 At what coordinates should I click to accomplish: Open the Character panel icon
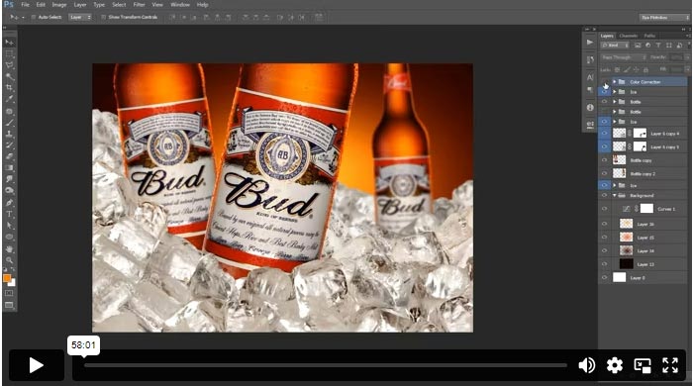[x=590, y=77]
